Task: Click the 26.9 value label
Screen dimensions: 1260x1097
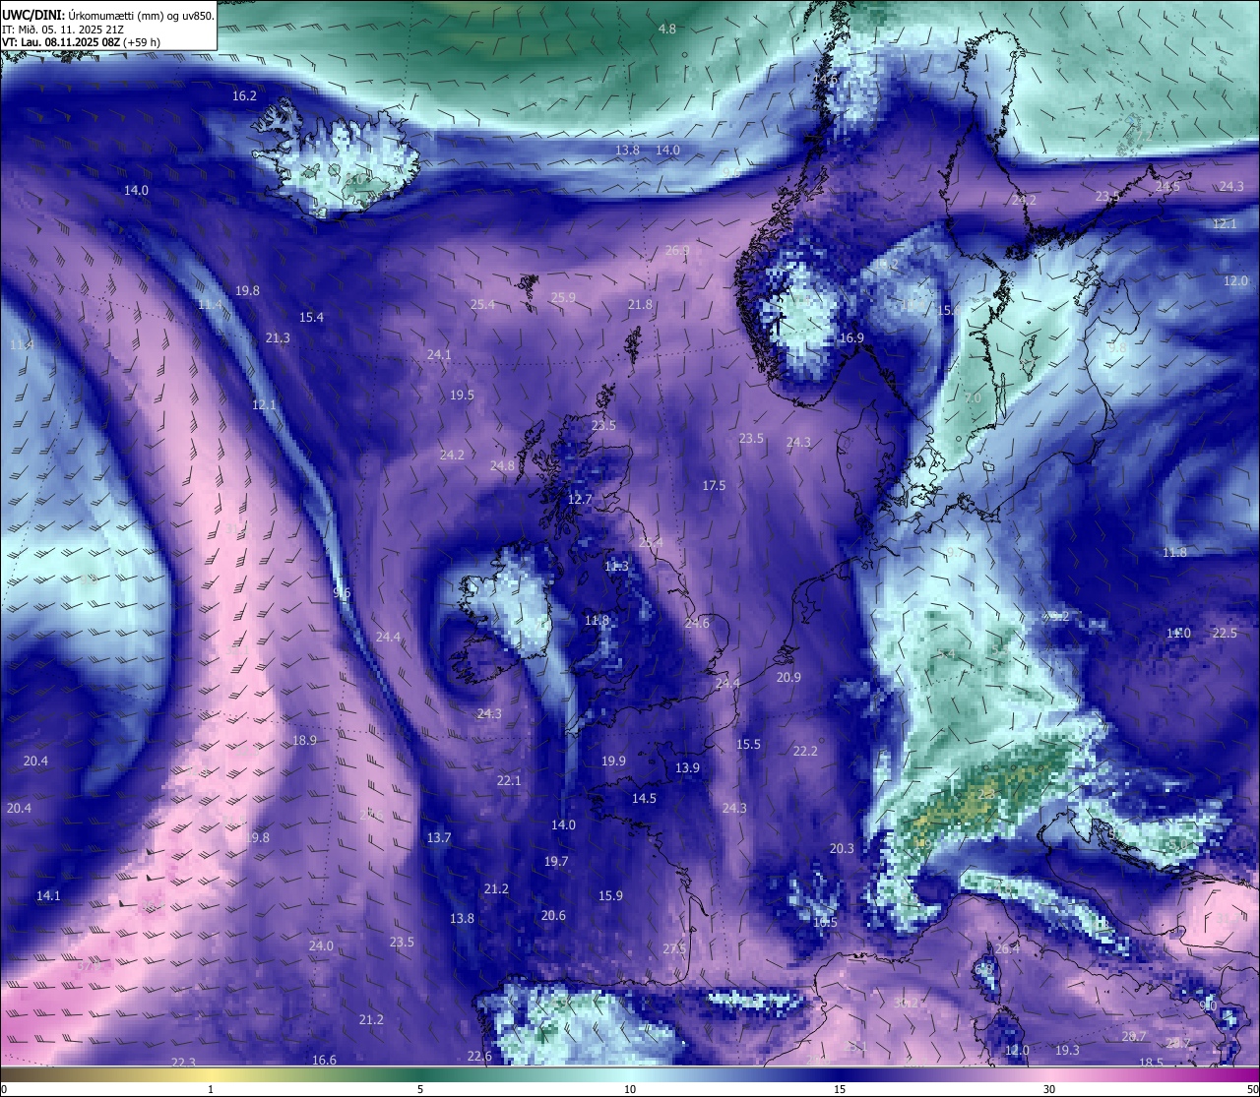Action: point(677,251)
